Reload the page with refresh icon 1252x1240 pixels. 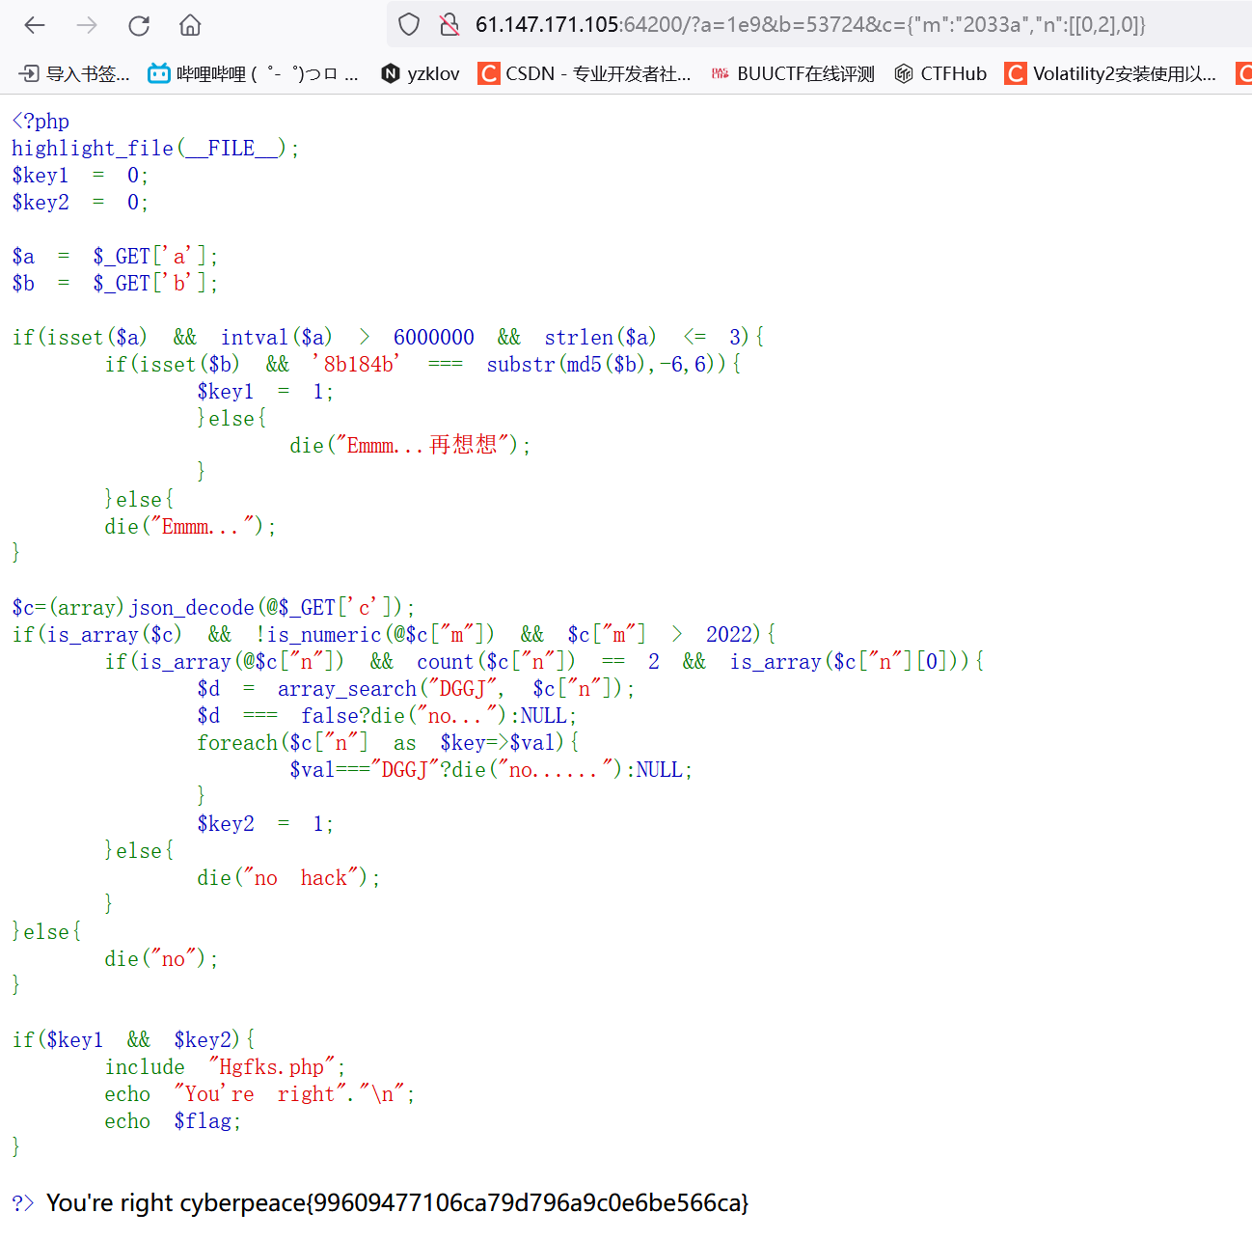coord(139,25)
